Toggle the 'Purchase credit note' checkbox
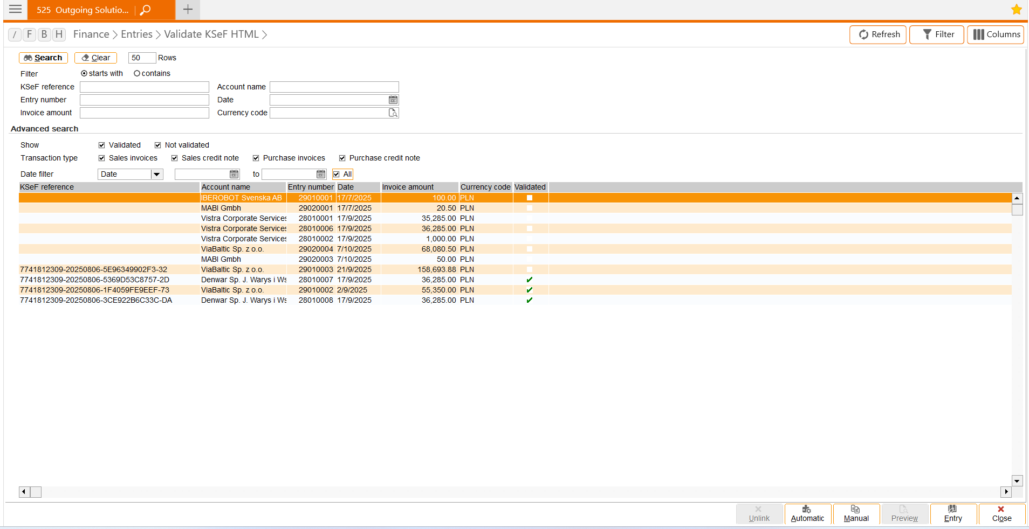The image size is (1029, 529). tap(342, 158)
